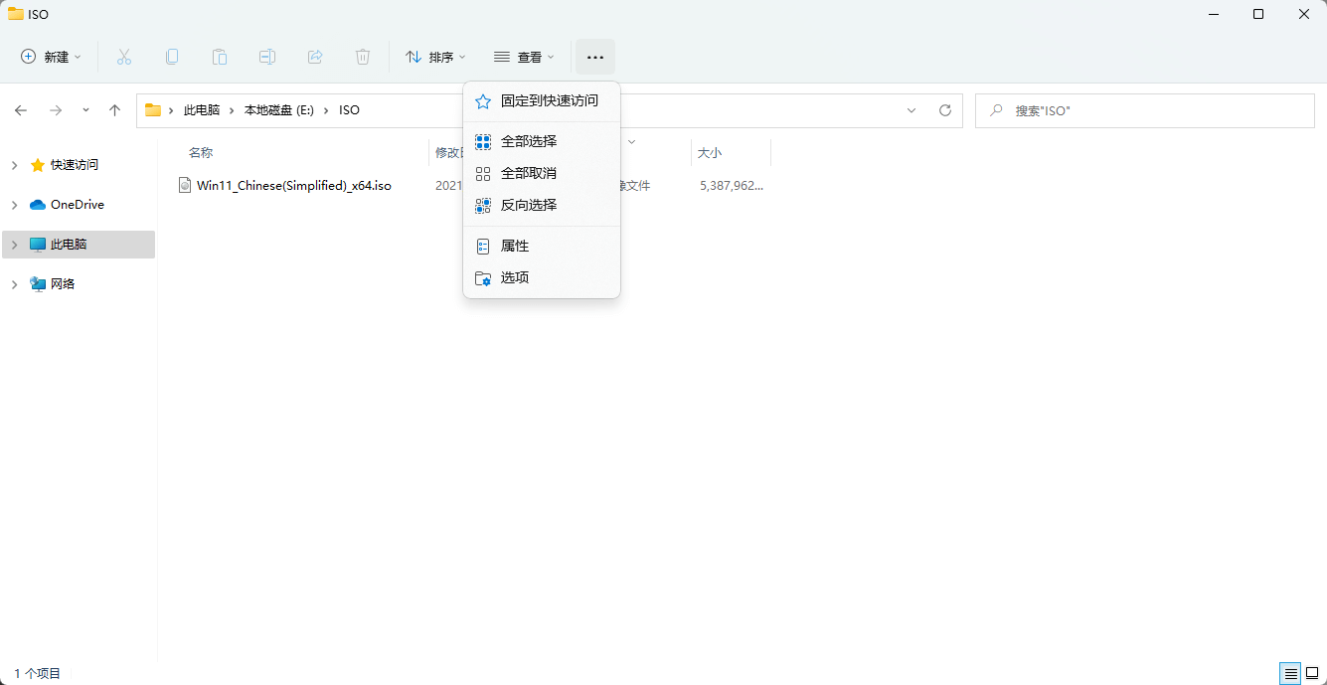Select 反向选择 in the menu
Viewport: 1327px width, 685px height.
tap(528, 205)
